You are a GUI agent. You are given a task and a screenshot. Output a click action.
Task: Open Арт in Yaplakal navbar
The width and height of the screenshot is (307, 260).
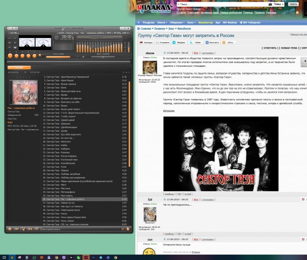click(218, 23)
